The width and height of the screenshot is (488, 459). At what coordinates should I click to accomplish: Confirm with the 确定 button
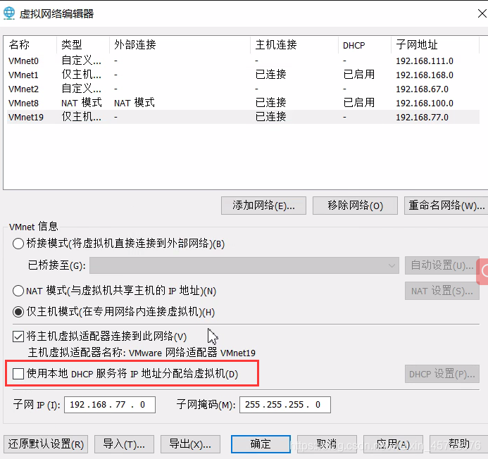(x=261, y=444)
